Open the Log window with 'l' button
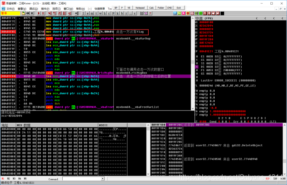Screen dimensions: 287x185 pyautogui.click(x=83, y=13)
